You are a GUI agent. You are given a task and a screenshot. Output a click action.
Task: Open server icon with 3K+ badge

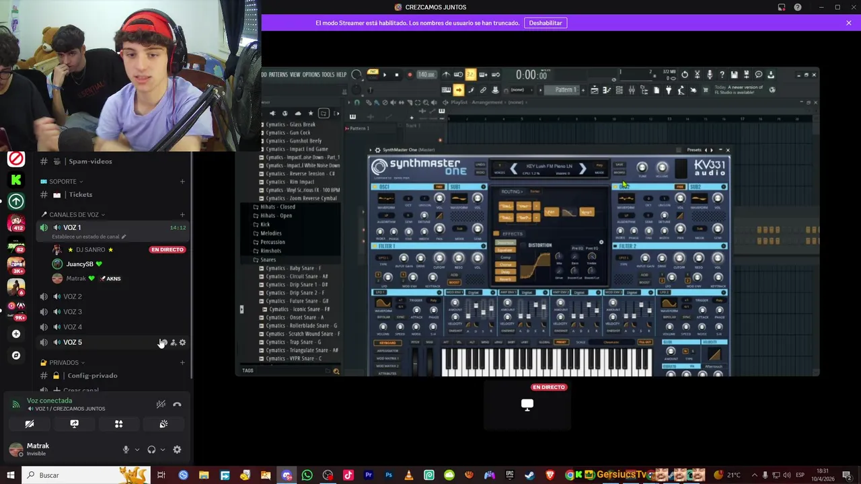[x=16, y=266]
